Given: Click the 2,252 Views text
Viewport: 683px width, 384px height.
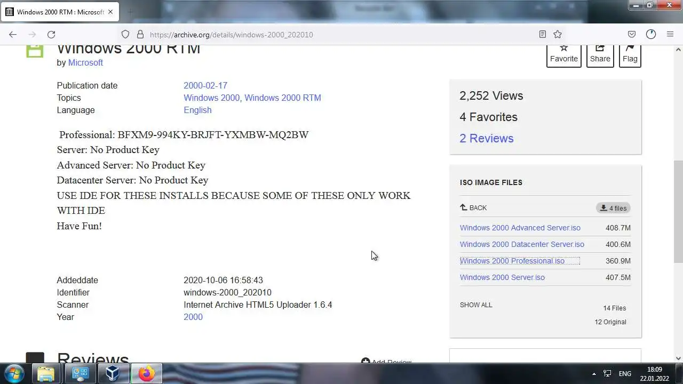Looking at the screenshot, I should (491, 95).
